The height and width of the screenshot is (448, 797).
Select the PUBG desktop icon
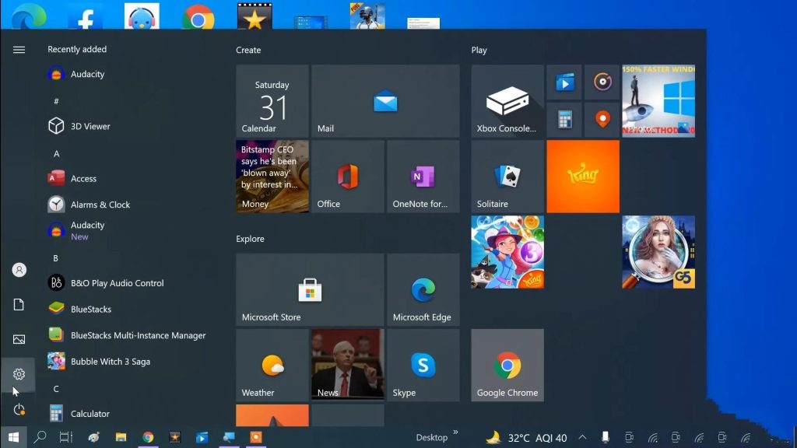coord(367,16)
